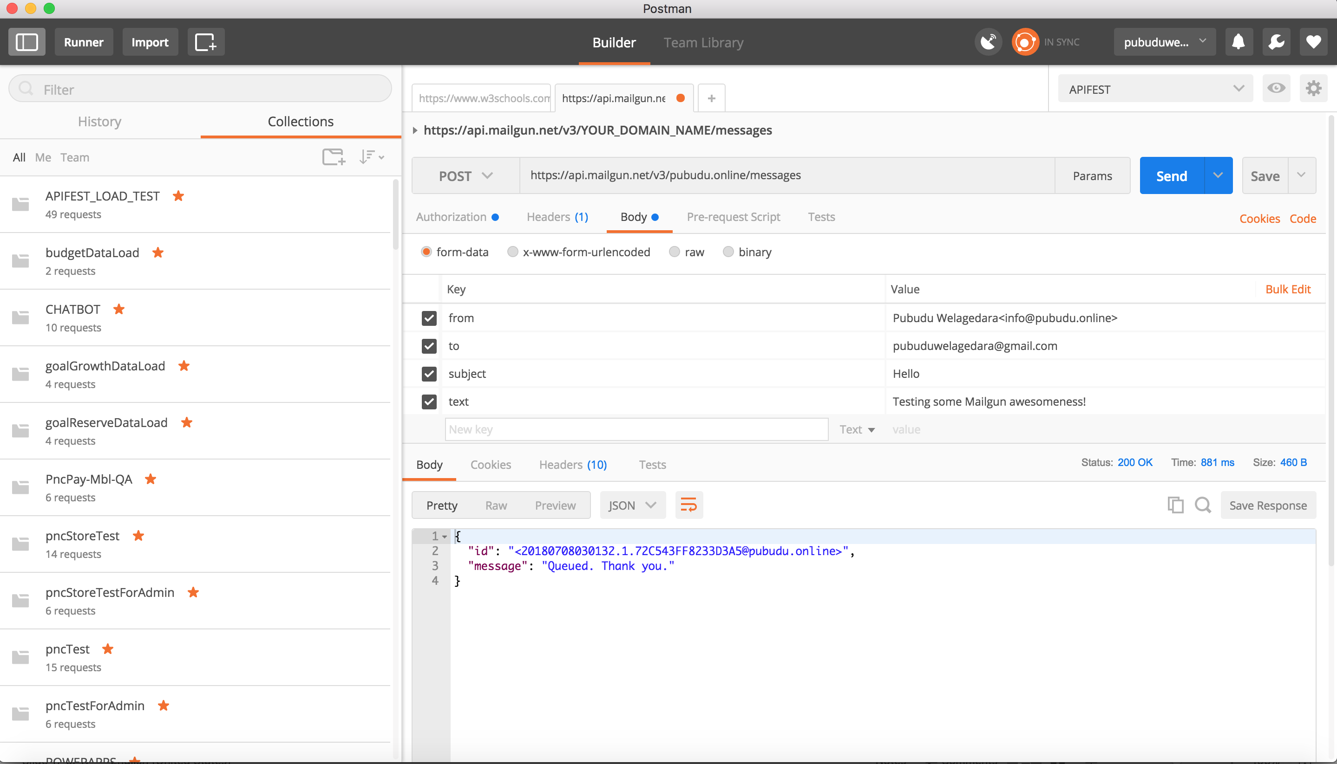Open the notifications bell
This screenshot has height=764, width=1337.
(1238, 42)
